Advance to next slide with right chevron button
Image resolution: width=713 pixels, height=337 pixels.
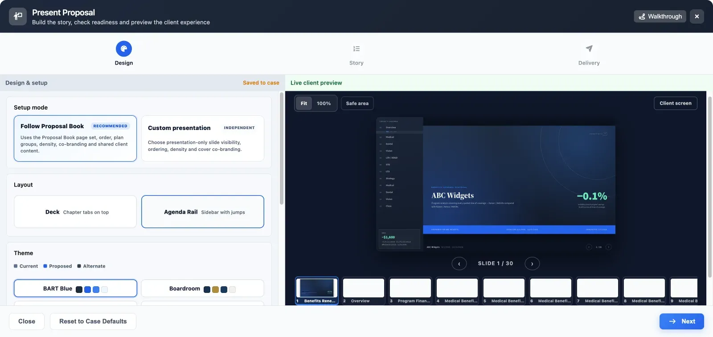click(532, 264)
